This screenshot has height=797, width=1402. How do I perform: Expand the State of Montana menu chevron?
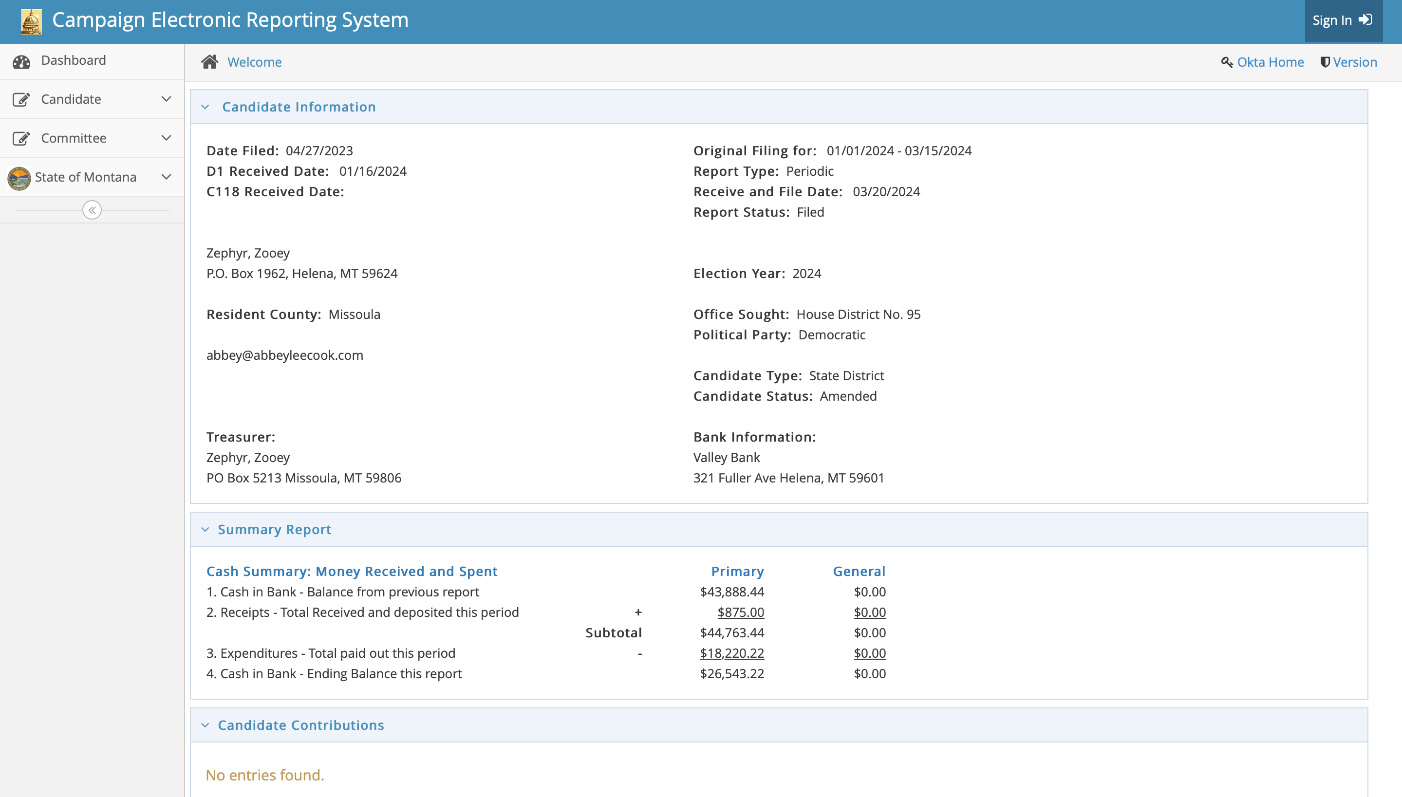tap(167, 177)
